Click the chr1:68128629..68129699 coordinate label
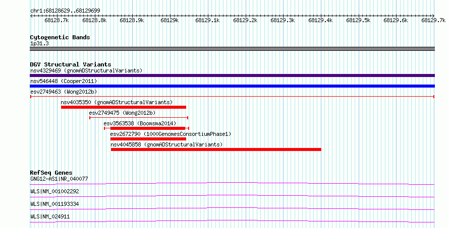The height and width of the screenshot is (228, 449). point(65,11)
